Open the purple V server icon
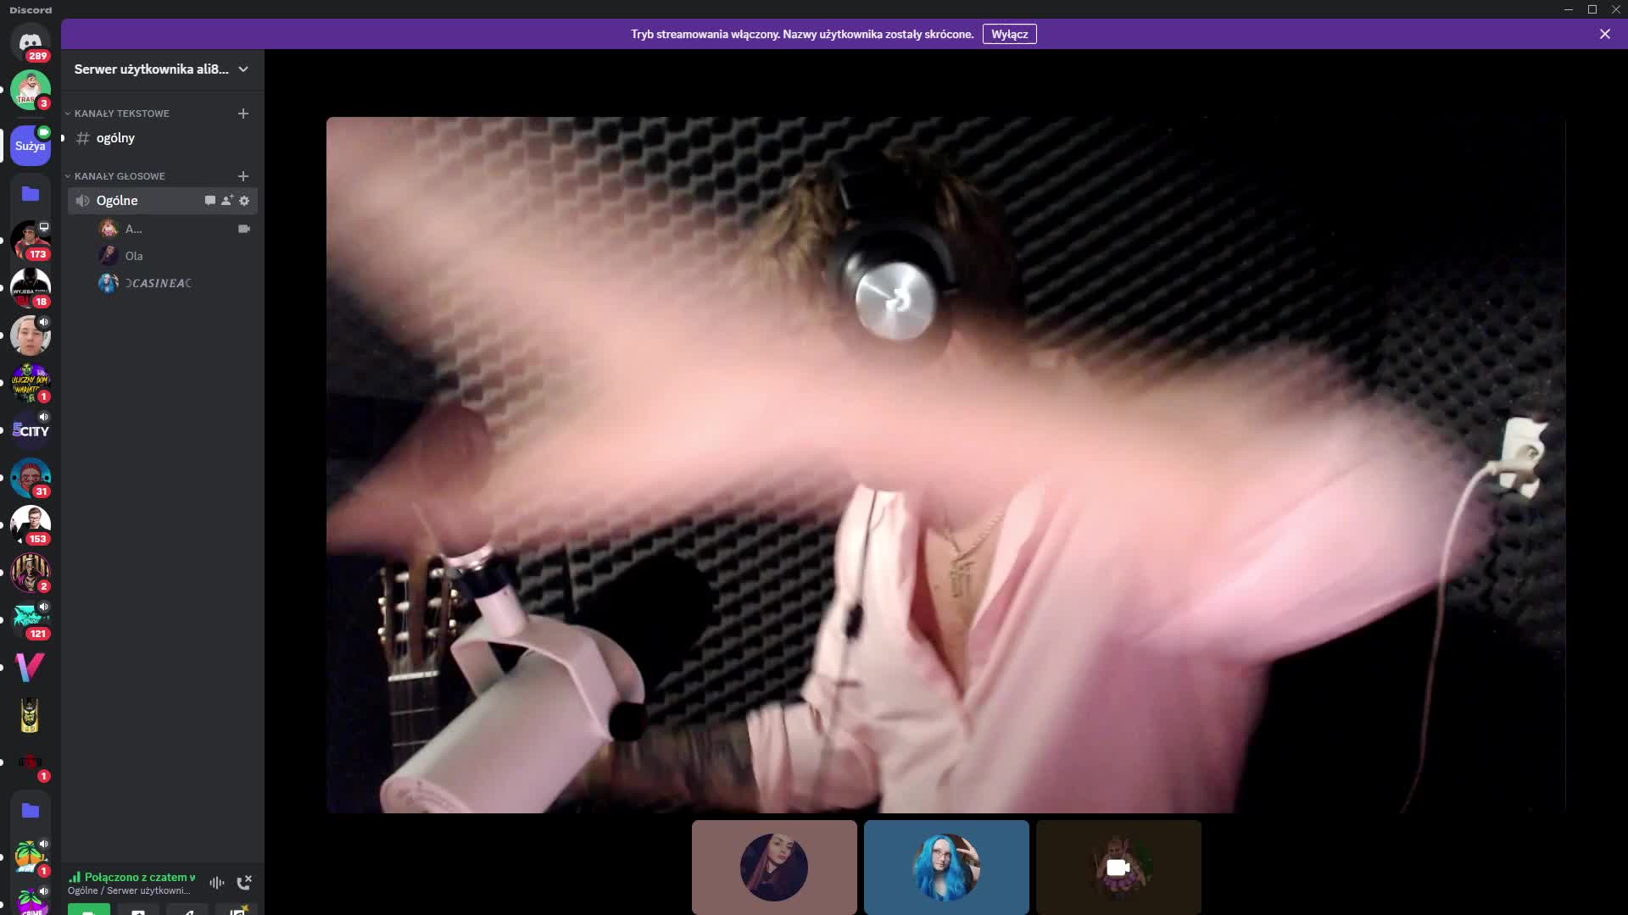This screenshot has width=1628, height=915. [31, 668]
